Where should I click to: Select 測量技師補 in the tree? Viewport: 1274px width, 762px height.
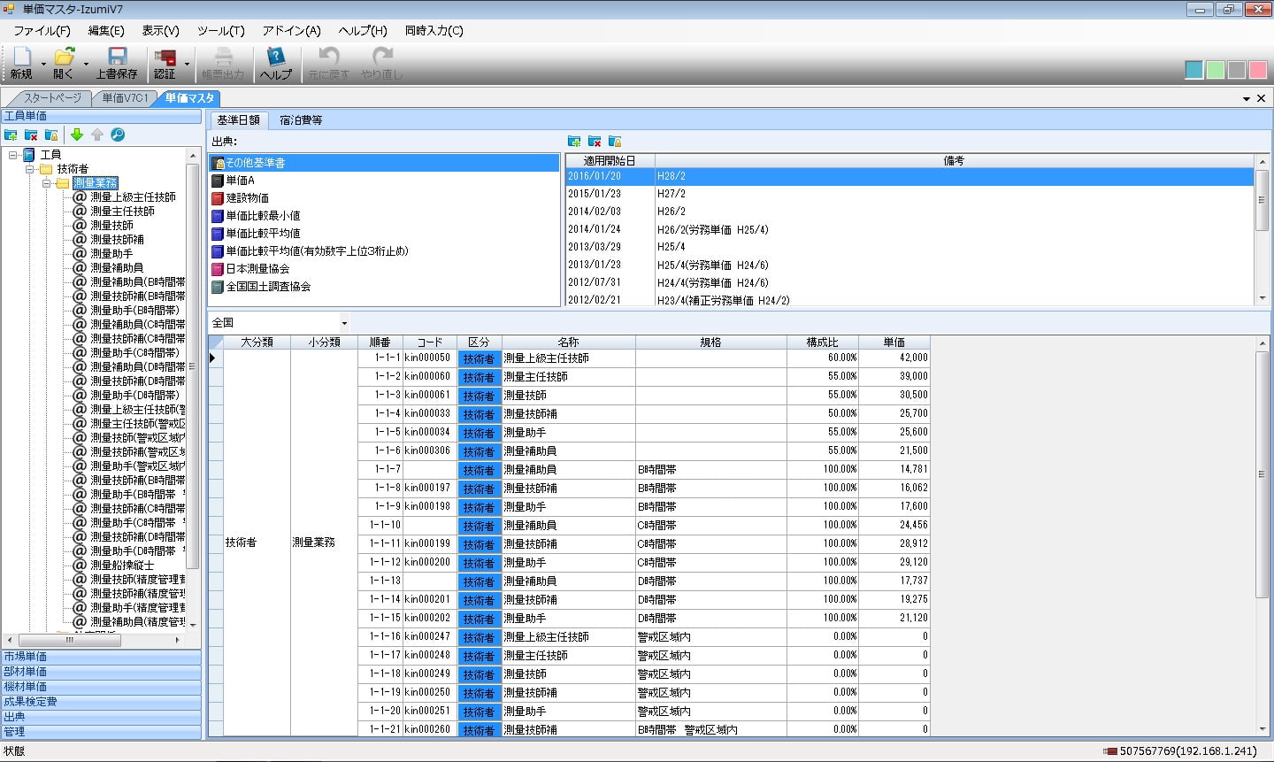click(117, 240)
